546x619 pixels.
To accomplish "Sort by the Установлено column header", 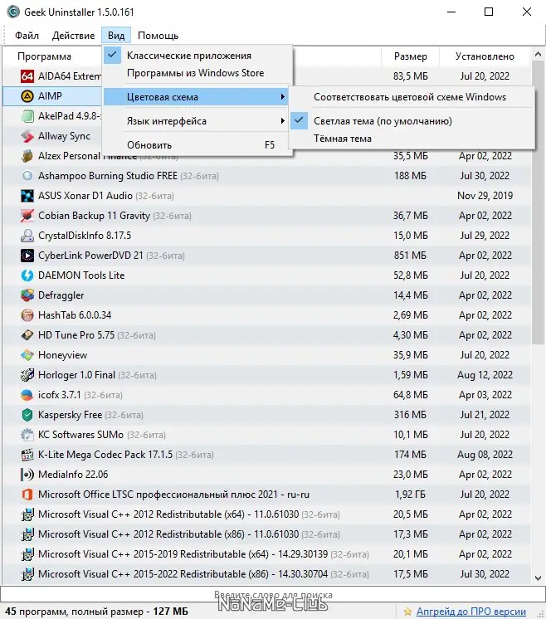I will [x=485, y=56].
